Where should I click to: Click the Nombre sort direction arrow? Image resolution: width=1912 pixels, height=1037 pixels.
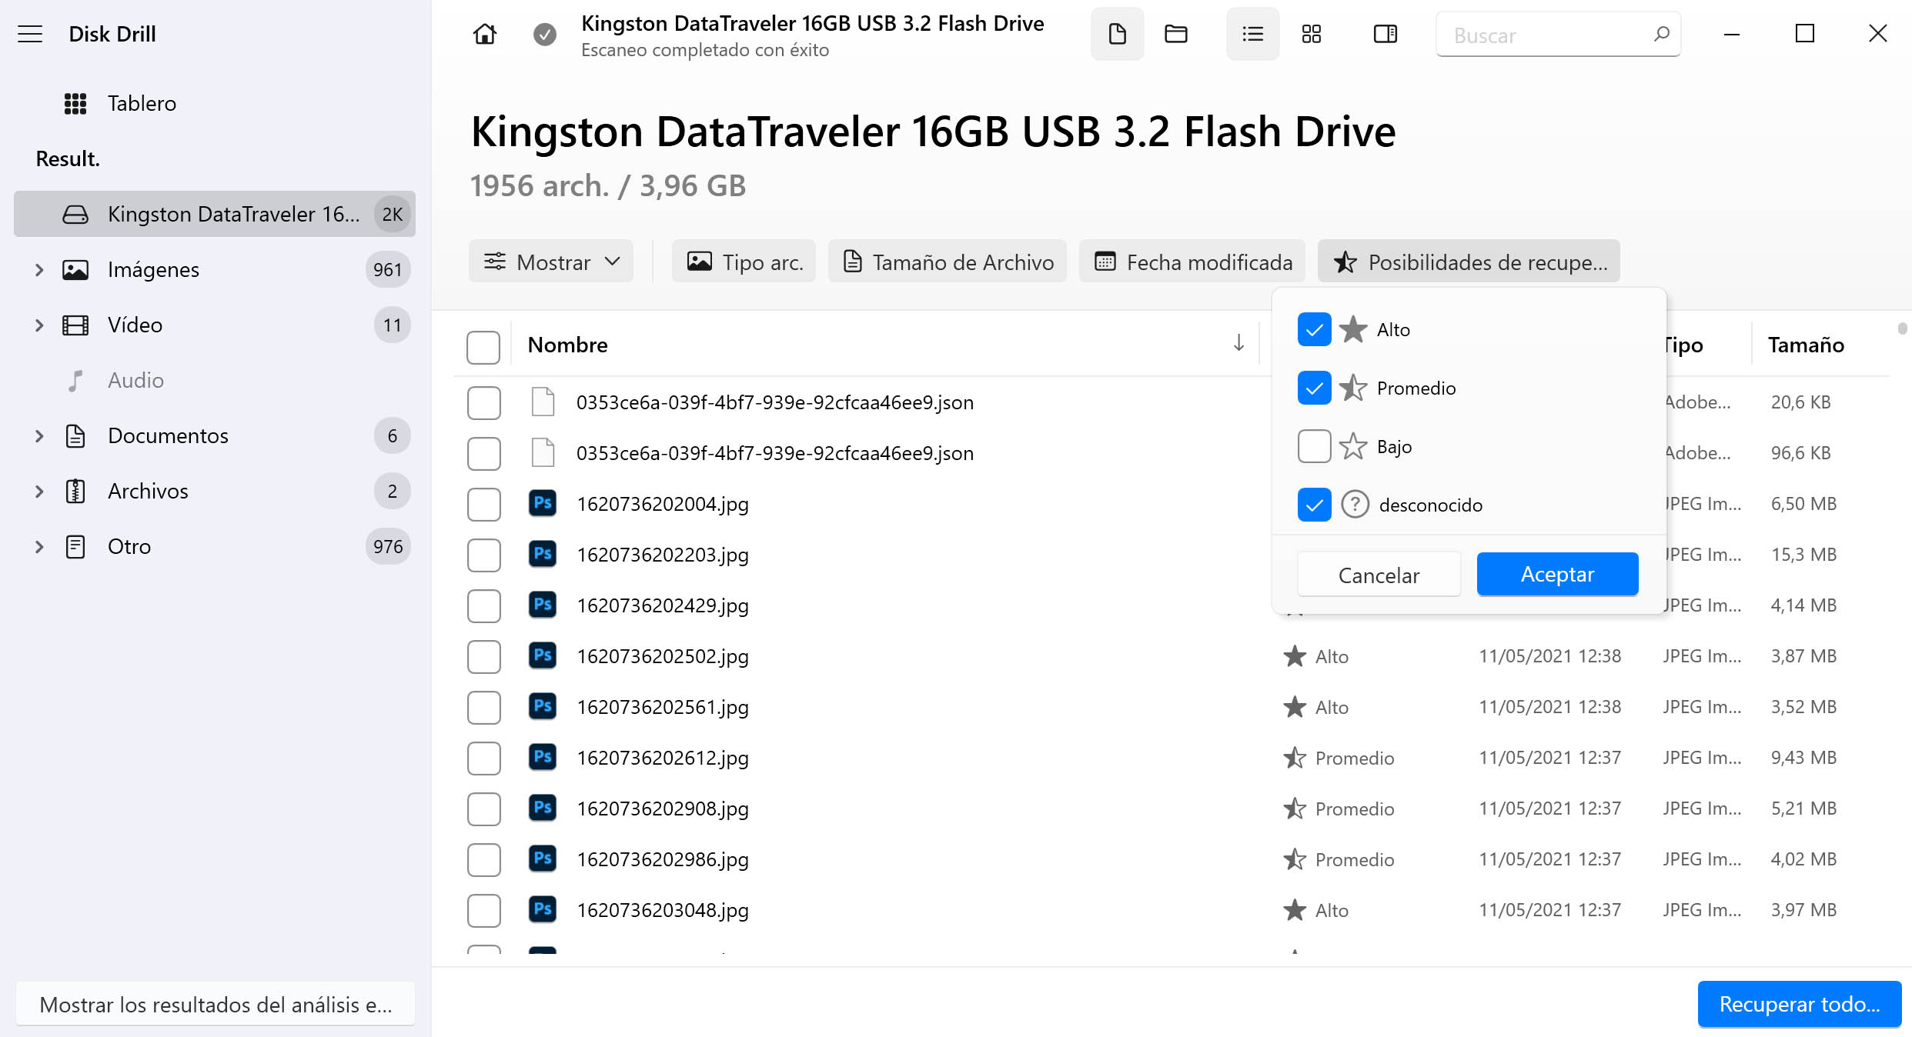click(1238, 343)
